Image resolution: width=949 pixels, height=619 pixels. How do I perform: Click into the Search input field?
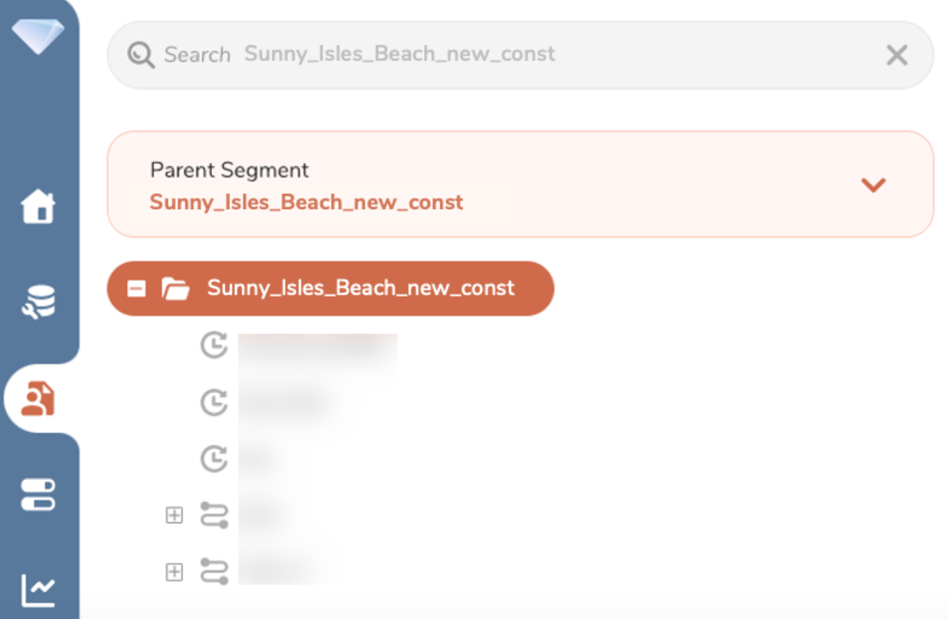(528, 55)
